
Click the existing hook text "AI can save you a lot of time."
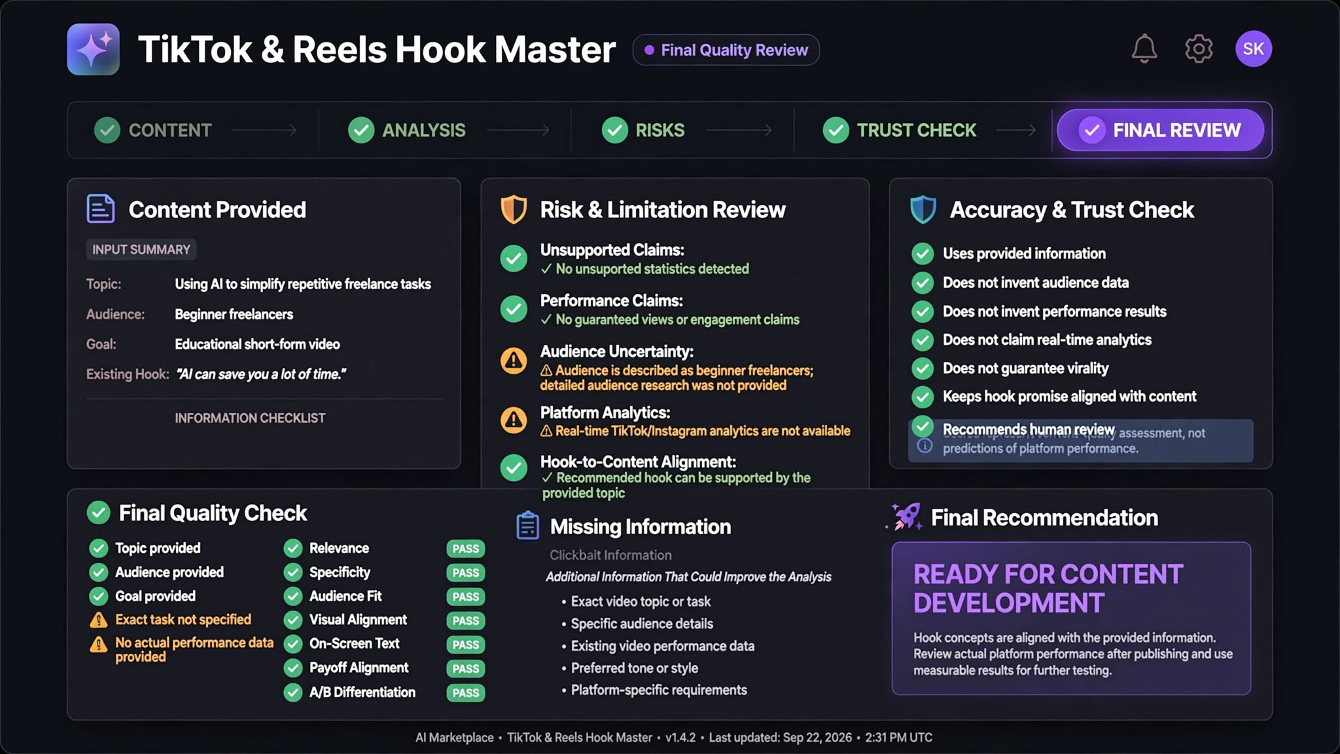[x=261, y=374]
